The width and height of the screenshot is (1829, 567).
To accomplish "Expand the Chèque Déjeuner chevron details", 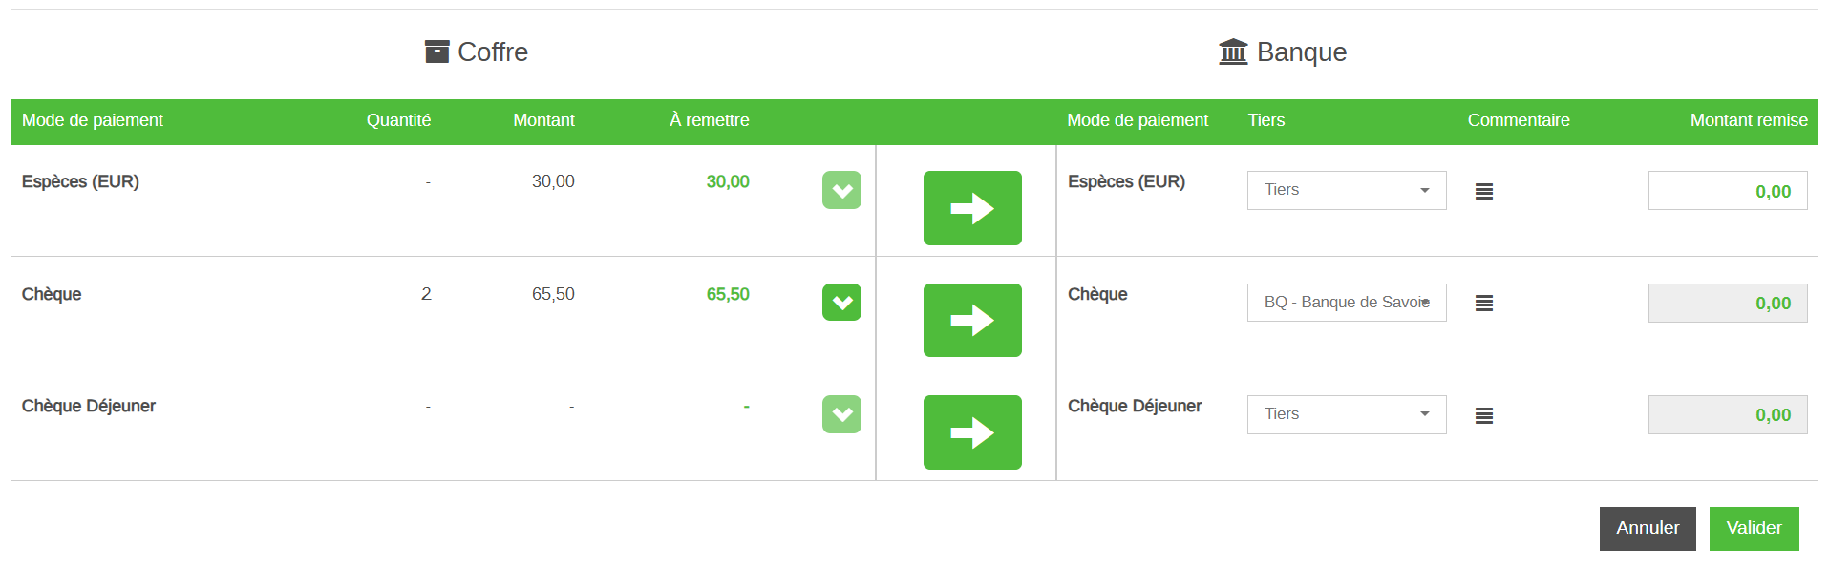I will (x=841, y=414).
